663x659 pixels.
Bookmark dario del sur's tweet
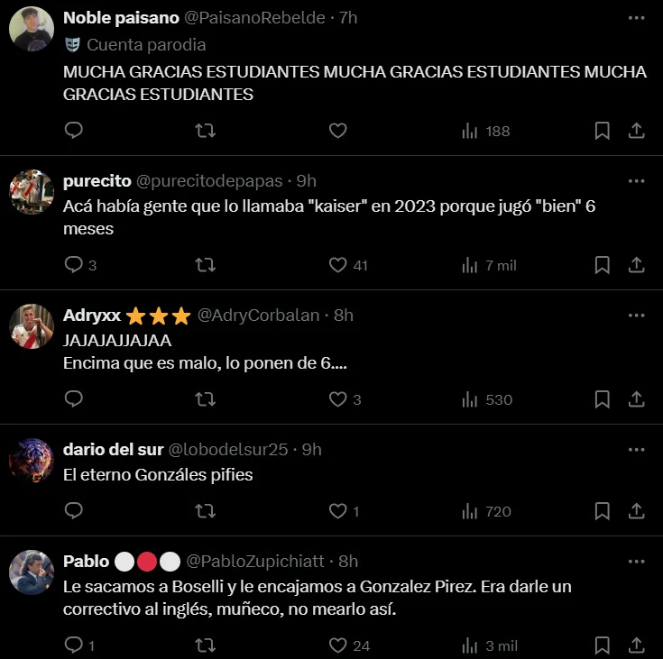click(603, 510)
